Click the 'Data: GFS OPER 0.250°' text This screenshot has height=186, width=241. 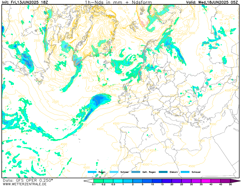point(28,180)
